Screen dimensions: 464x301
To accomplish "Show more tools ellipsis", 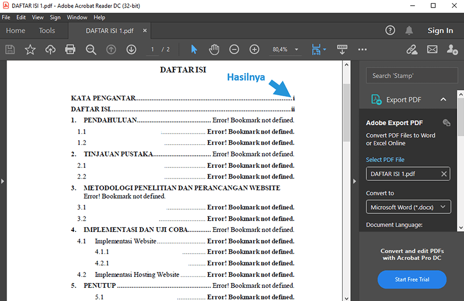I will coord(363,49).
